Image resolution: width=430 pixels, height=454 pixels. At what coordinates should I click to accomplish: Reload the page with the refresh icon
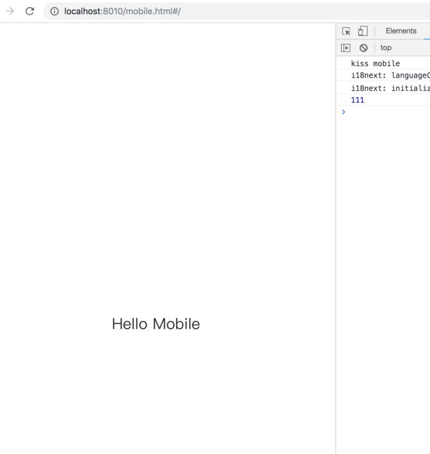pos(30,11)
